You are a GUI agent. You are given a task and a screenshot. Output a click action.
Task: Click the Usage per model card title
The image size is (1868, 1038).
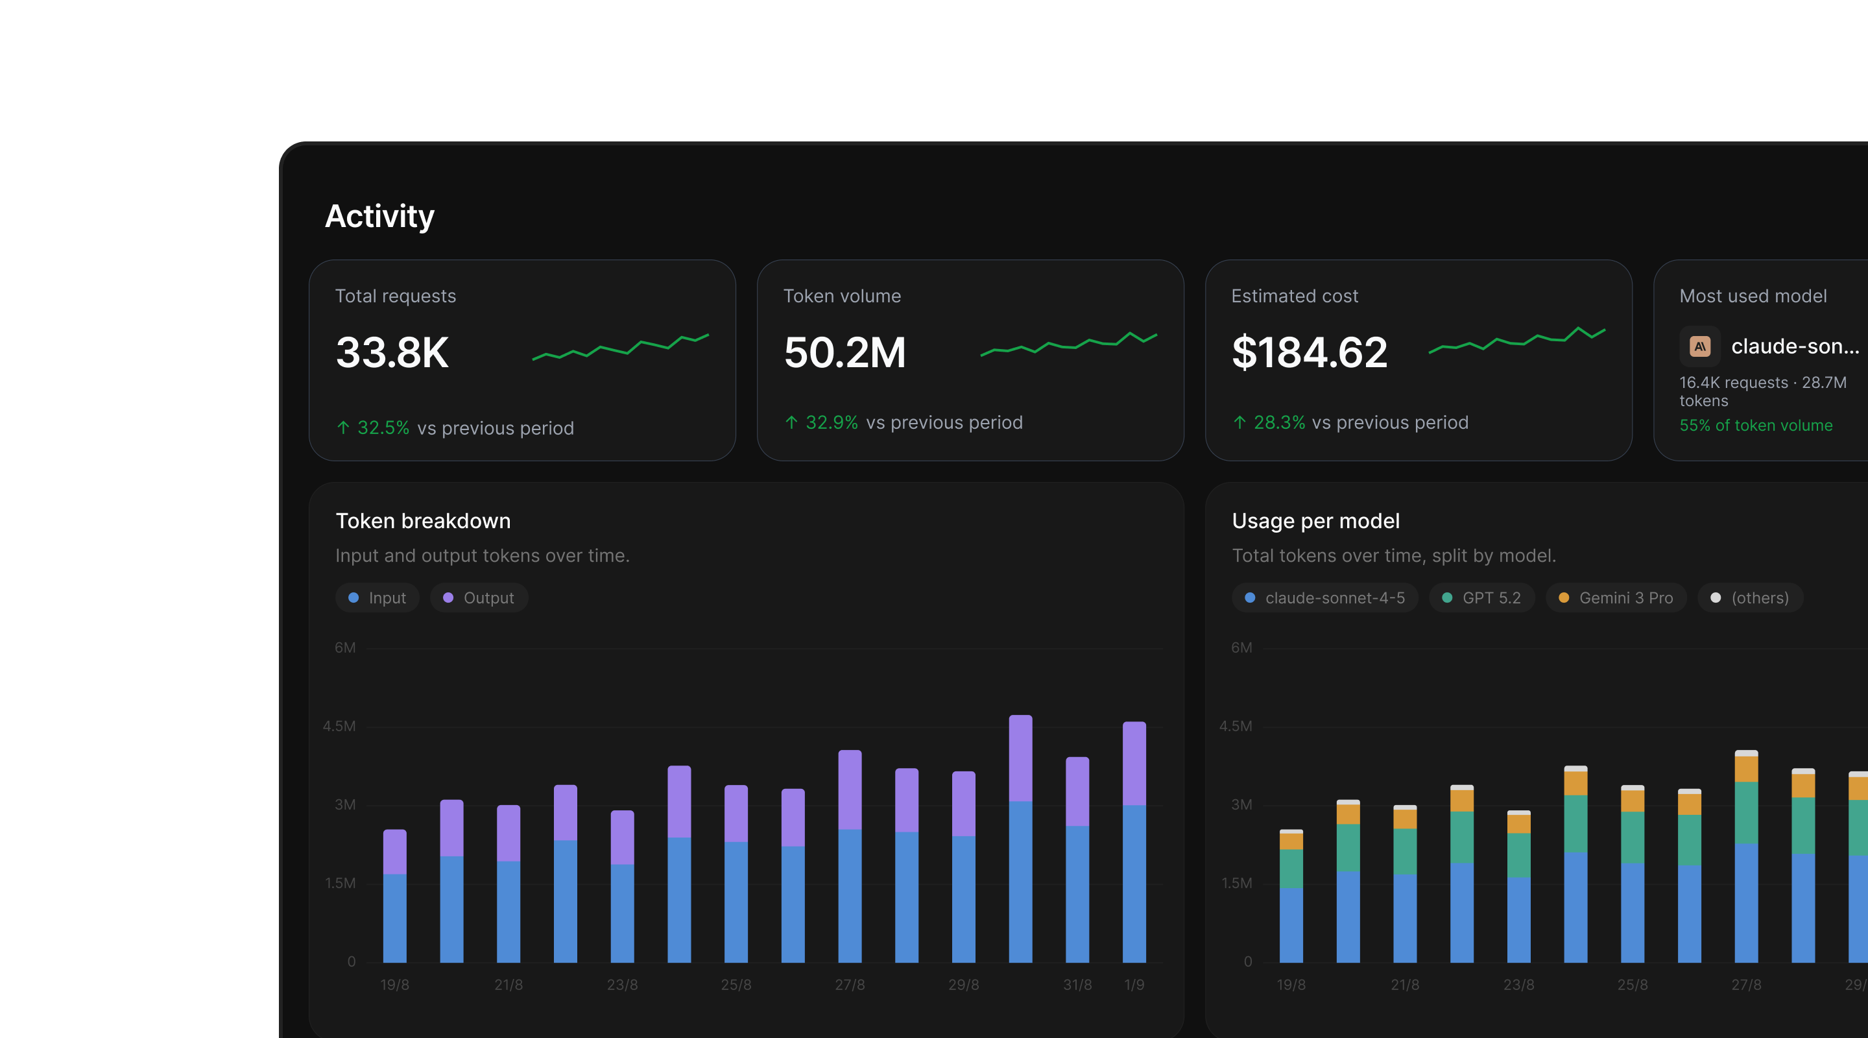[1315, 521]
